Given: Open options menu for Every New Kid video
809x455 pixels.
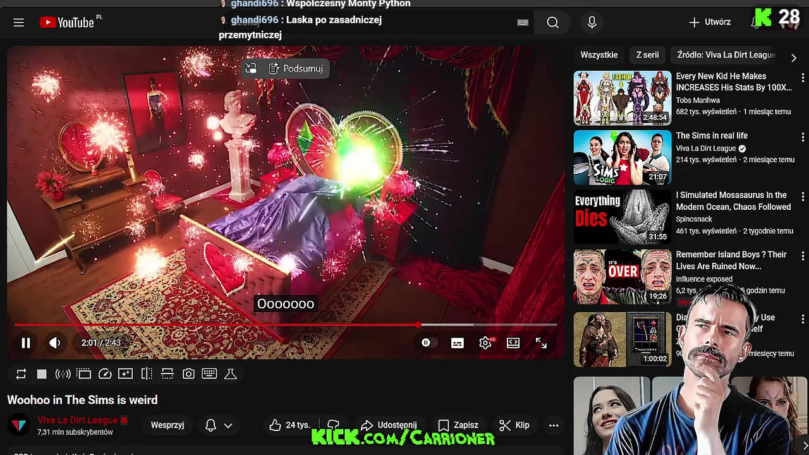Looking at the screenshot, I should pos(803,78).
